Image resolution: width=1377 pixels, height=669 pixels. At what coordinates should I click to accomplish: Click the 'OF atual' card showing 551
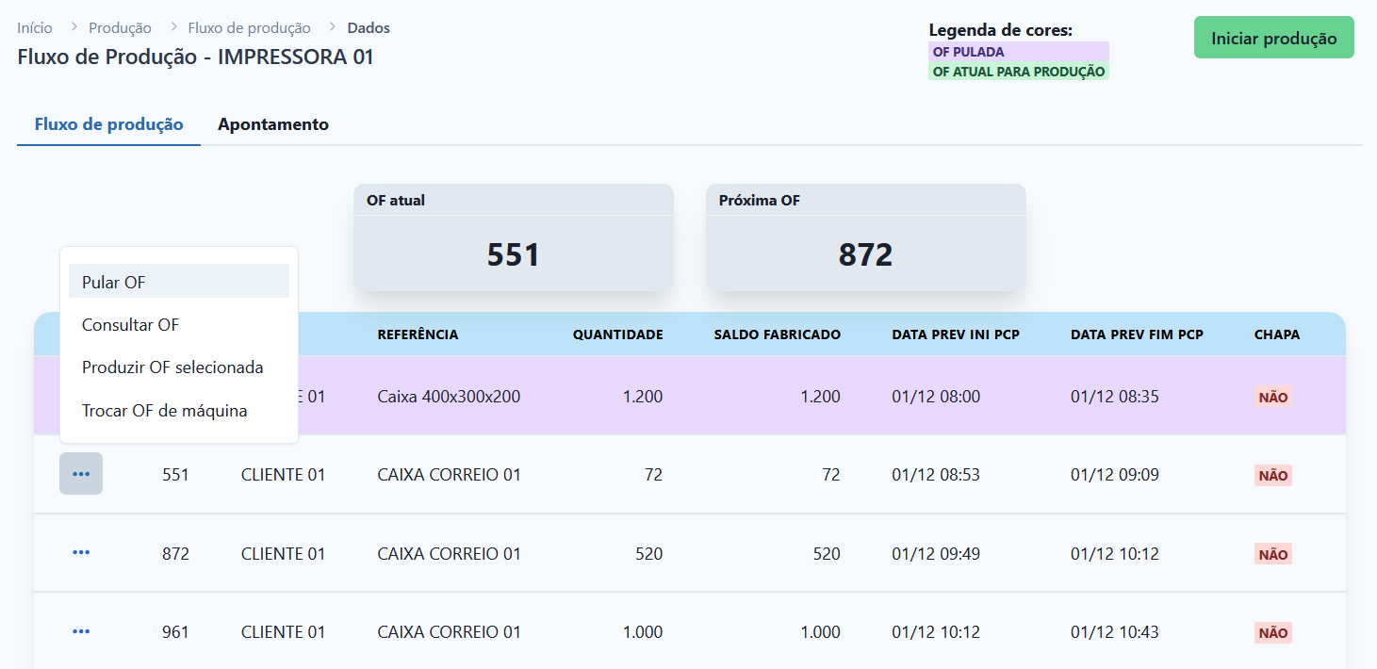click(x=513, y=237)
